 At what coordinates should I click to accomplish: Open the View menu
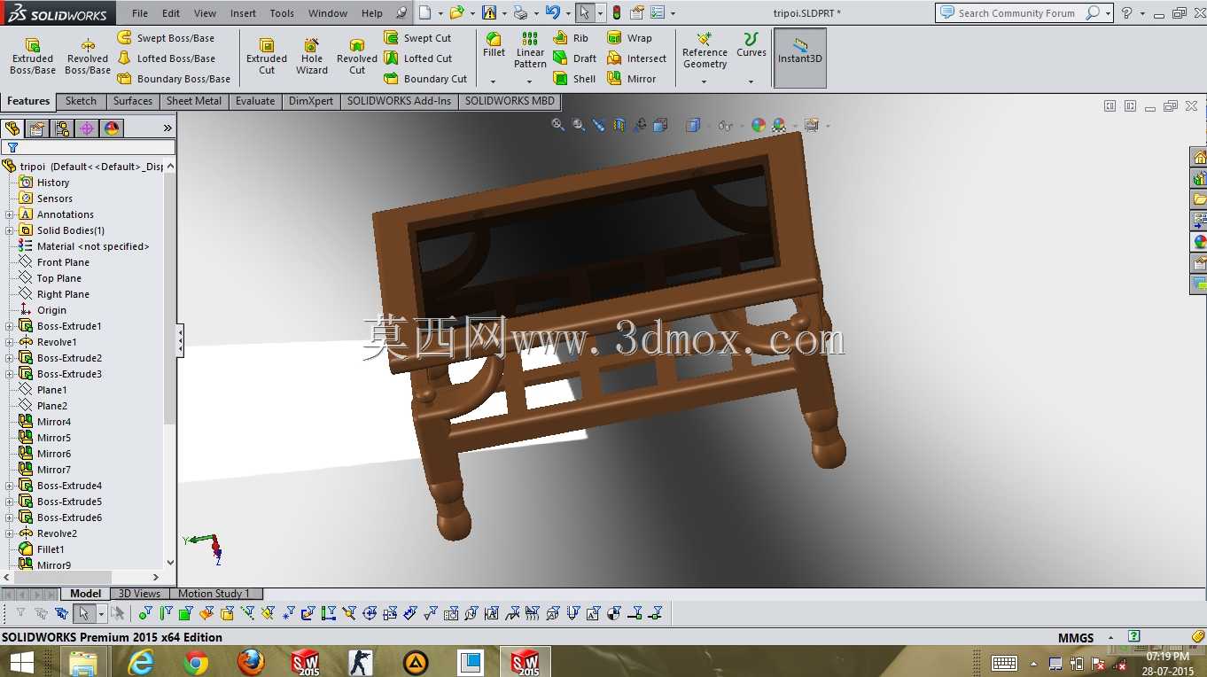click(x=205, y=13)
